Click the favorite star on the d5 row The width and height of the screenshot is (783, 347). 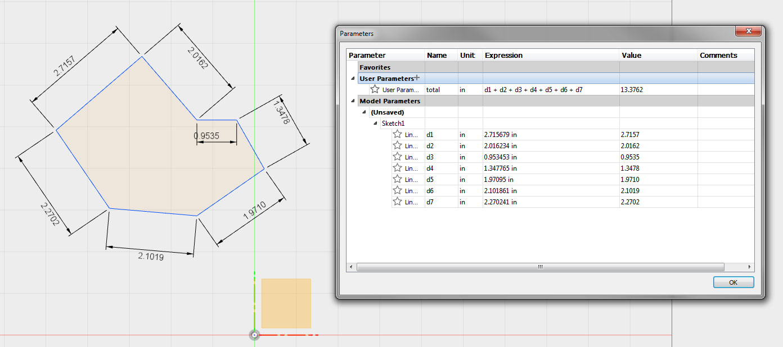[397, 179]
